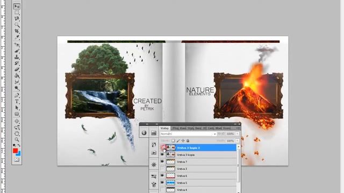344x193 pixels.
Task: Select the Zoom magnifier tool
Action: point(17,139)
